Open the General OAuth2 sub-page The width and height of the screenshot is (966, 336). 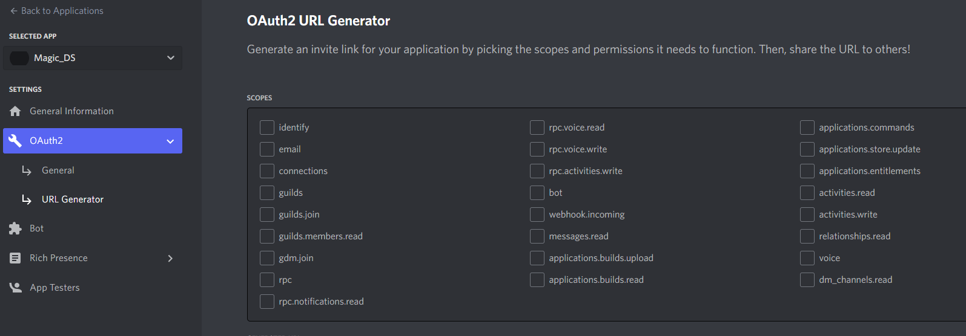58,170
